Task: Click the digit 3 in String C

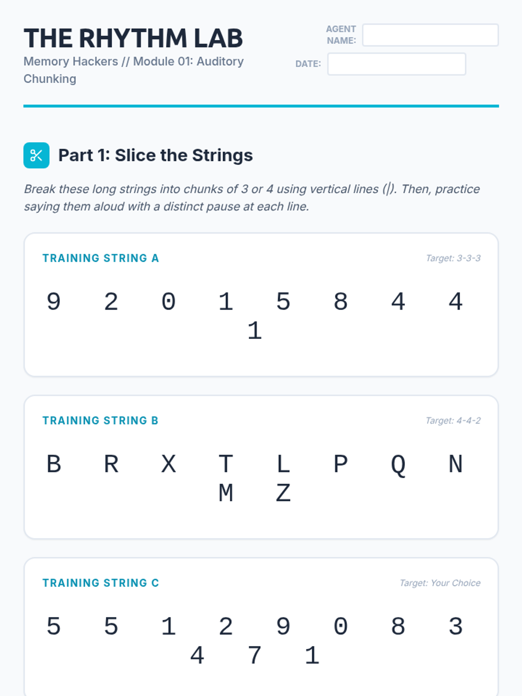Action: click(x=455, y=626)
